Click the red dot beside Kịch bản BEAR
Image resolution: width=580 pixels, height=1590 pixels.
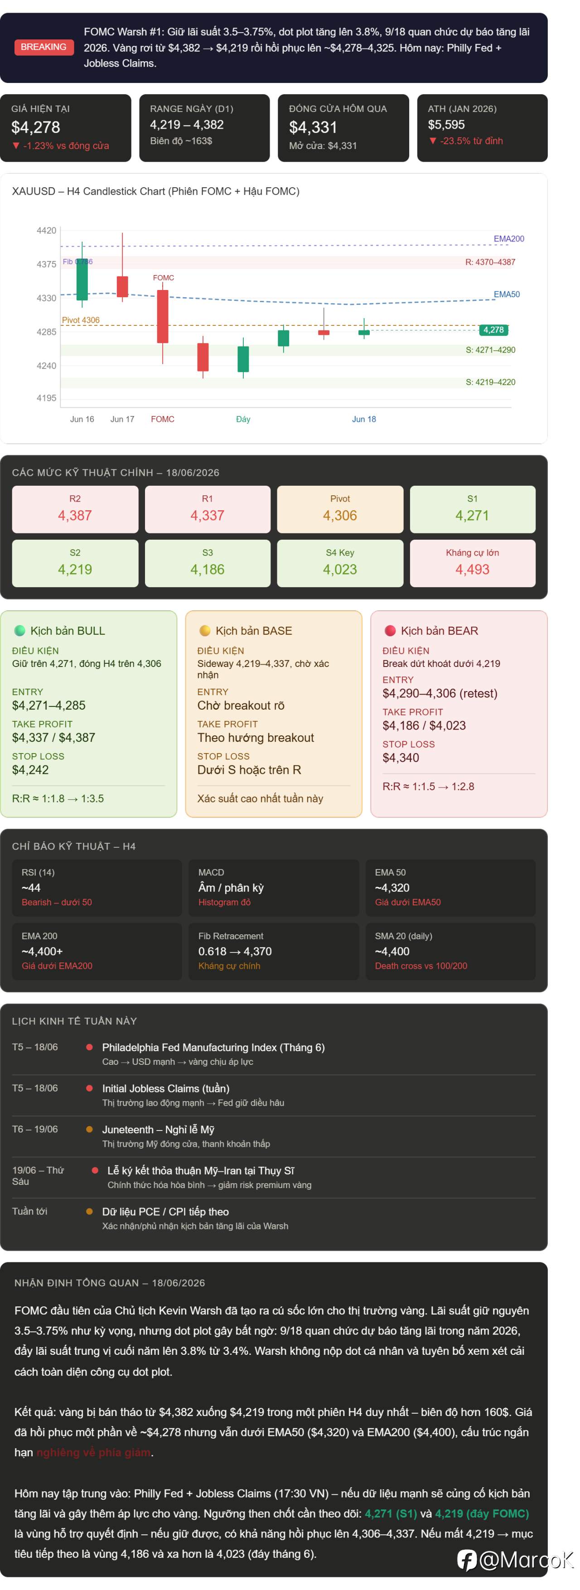pos(390,630)
